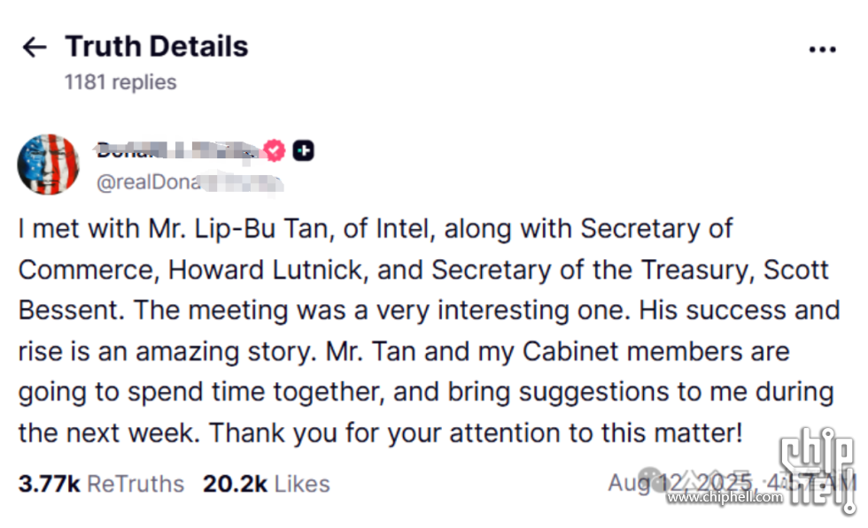Click the chiphell logo watermark
Viewport: 868px width, 528px height.
tap(817, 469)
